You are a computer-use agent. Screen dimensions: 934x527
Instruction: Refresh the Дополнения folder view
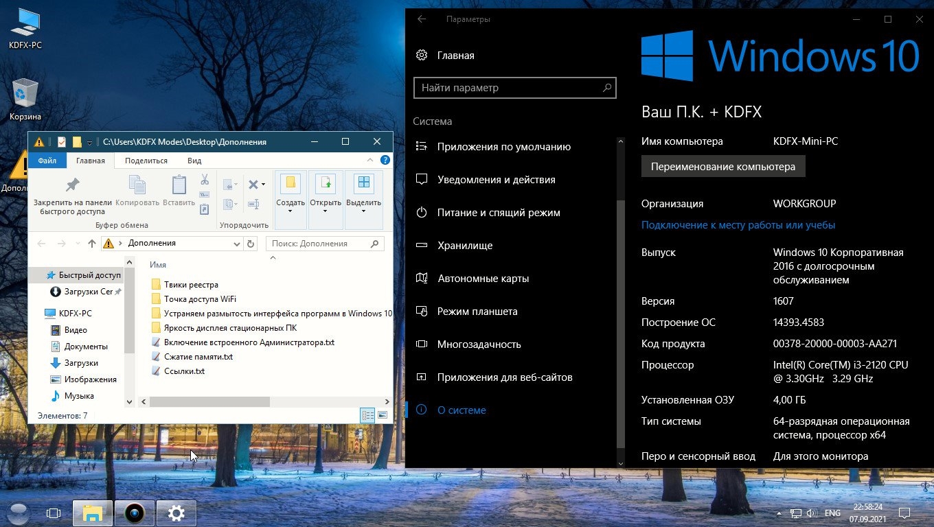pos(251,244)
